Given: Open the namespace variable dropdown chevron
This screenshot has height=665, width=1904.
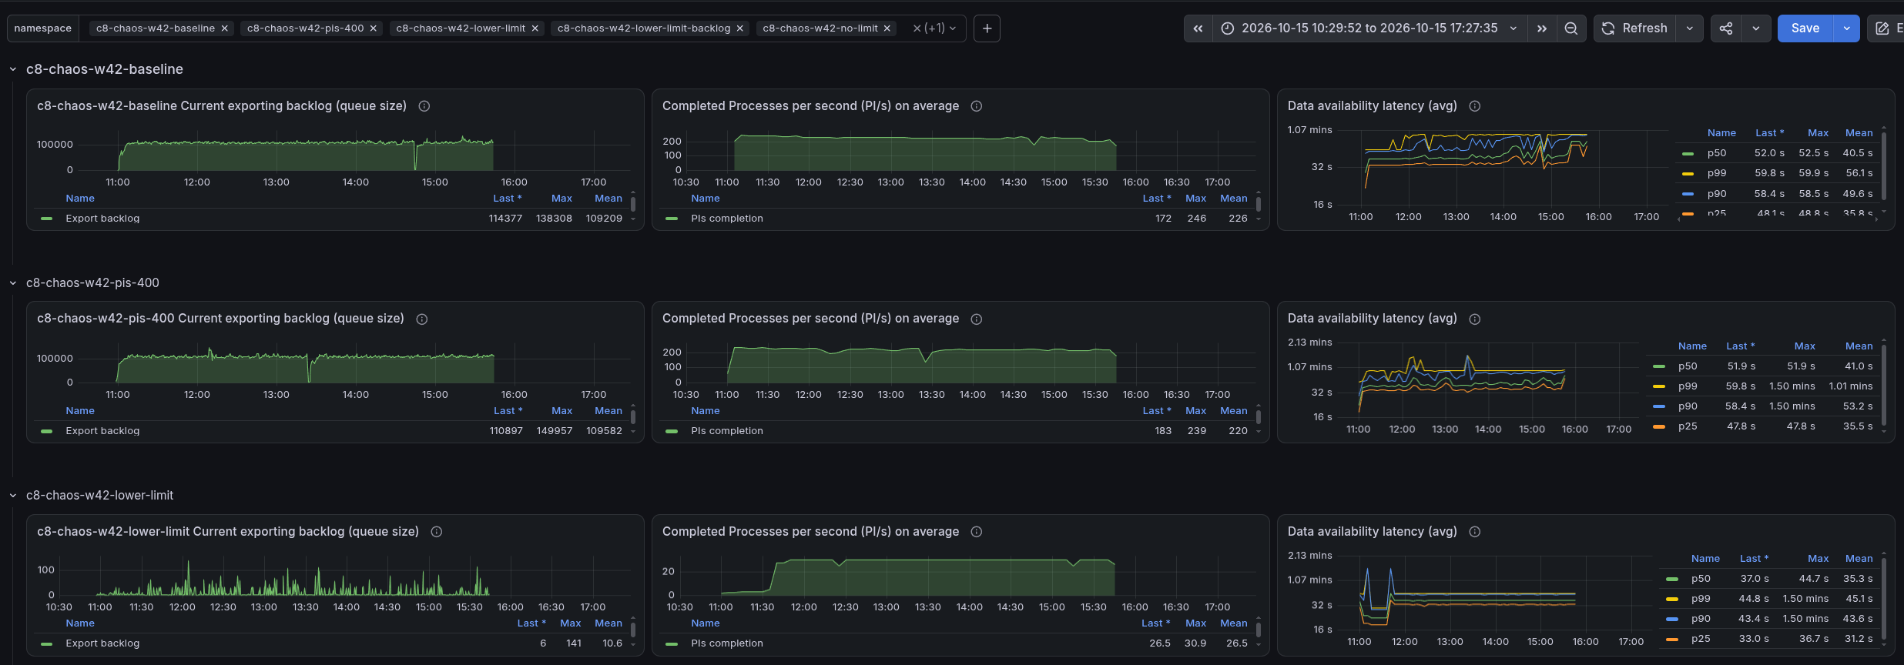Looking at the screenshot, I should (953, 28).
